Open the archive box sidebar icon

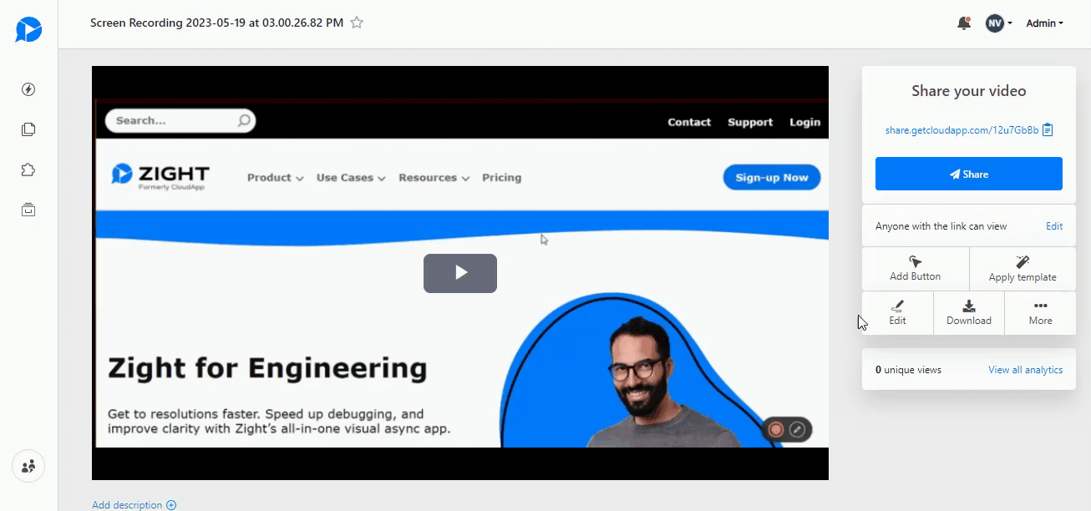pos(28,210)
